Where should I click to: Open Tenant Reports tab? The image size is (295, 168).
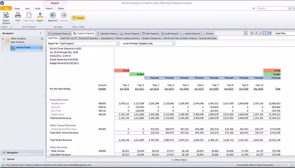point(130,33)
